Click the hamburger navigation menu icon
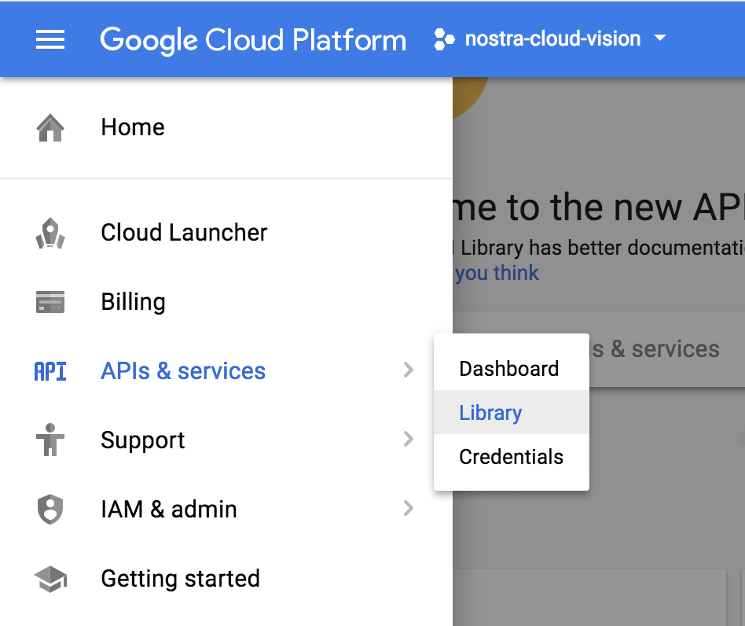745x626 pixels. pos(50,39)
